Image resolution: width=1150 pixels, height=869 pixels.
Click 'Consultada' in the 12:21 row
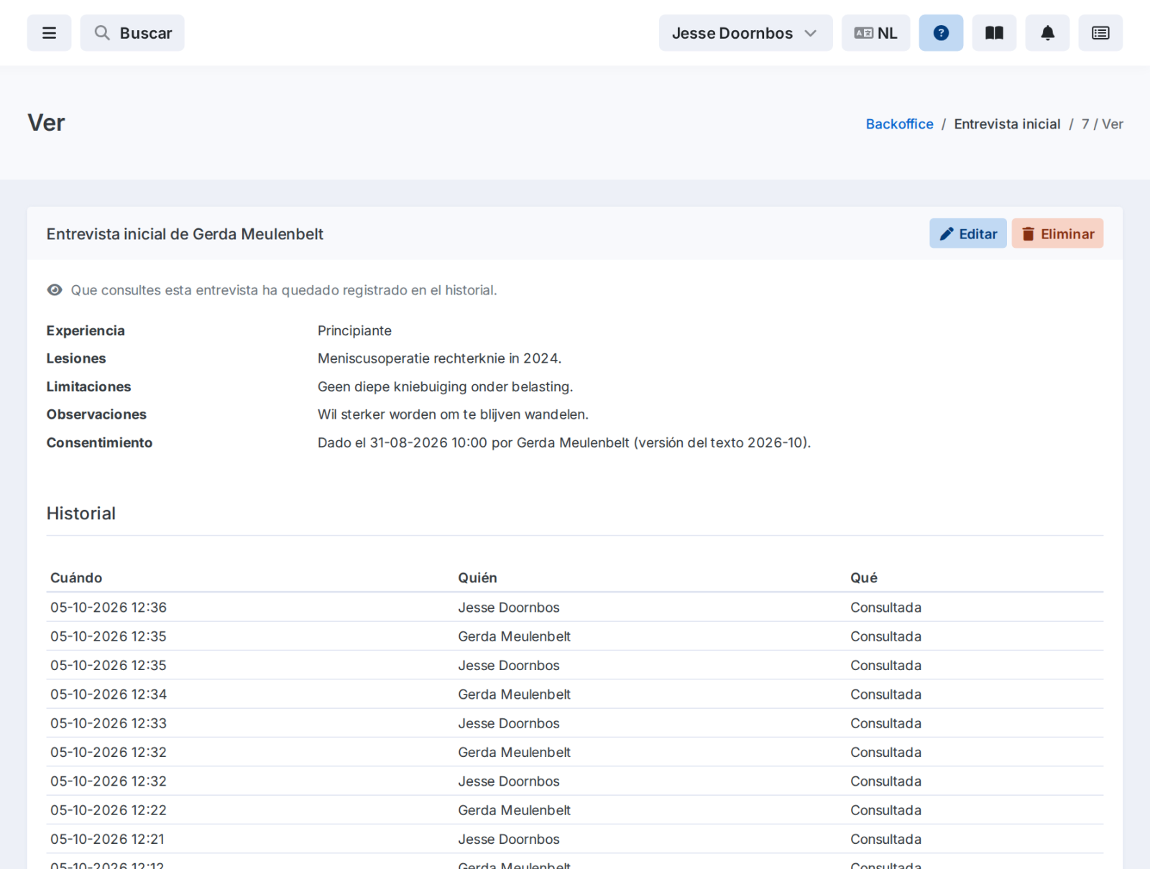click(885, 840)
